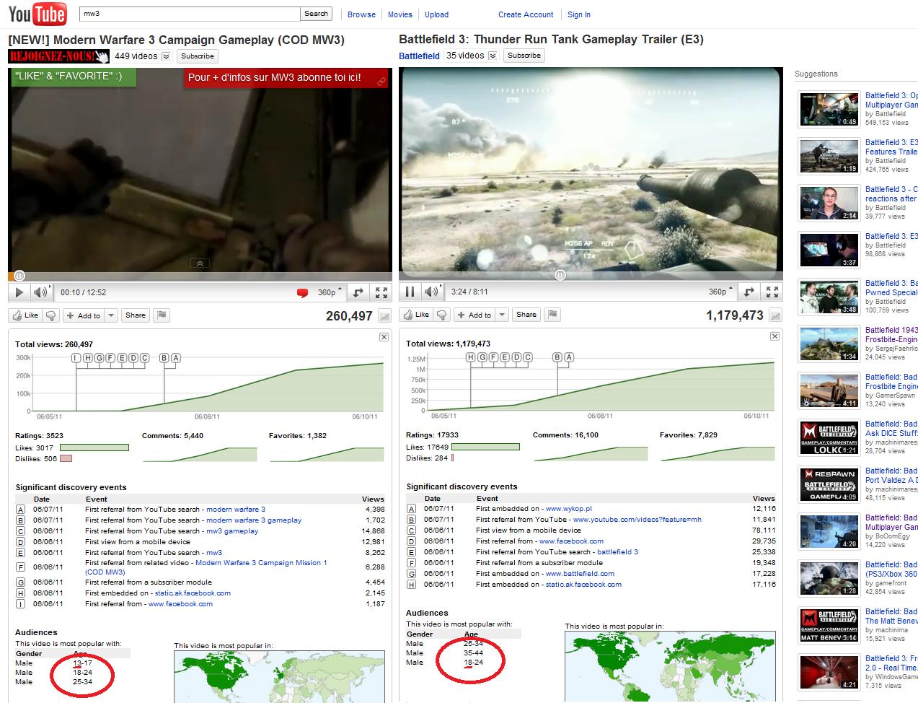Image resolution: width=918 pixels, height=703 pixels.
Task: Open 'modern warfare 3 gameplay' search referral link
Action: (x=254, y=520)
